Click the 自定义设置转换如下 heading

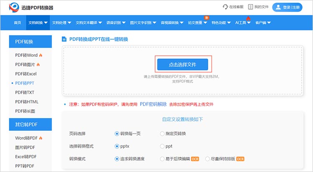pyautogui.click(x=182, y=119)
